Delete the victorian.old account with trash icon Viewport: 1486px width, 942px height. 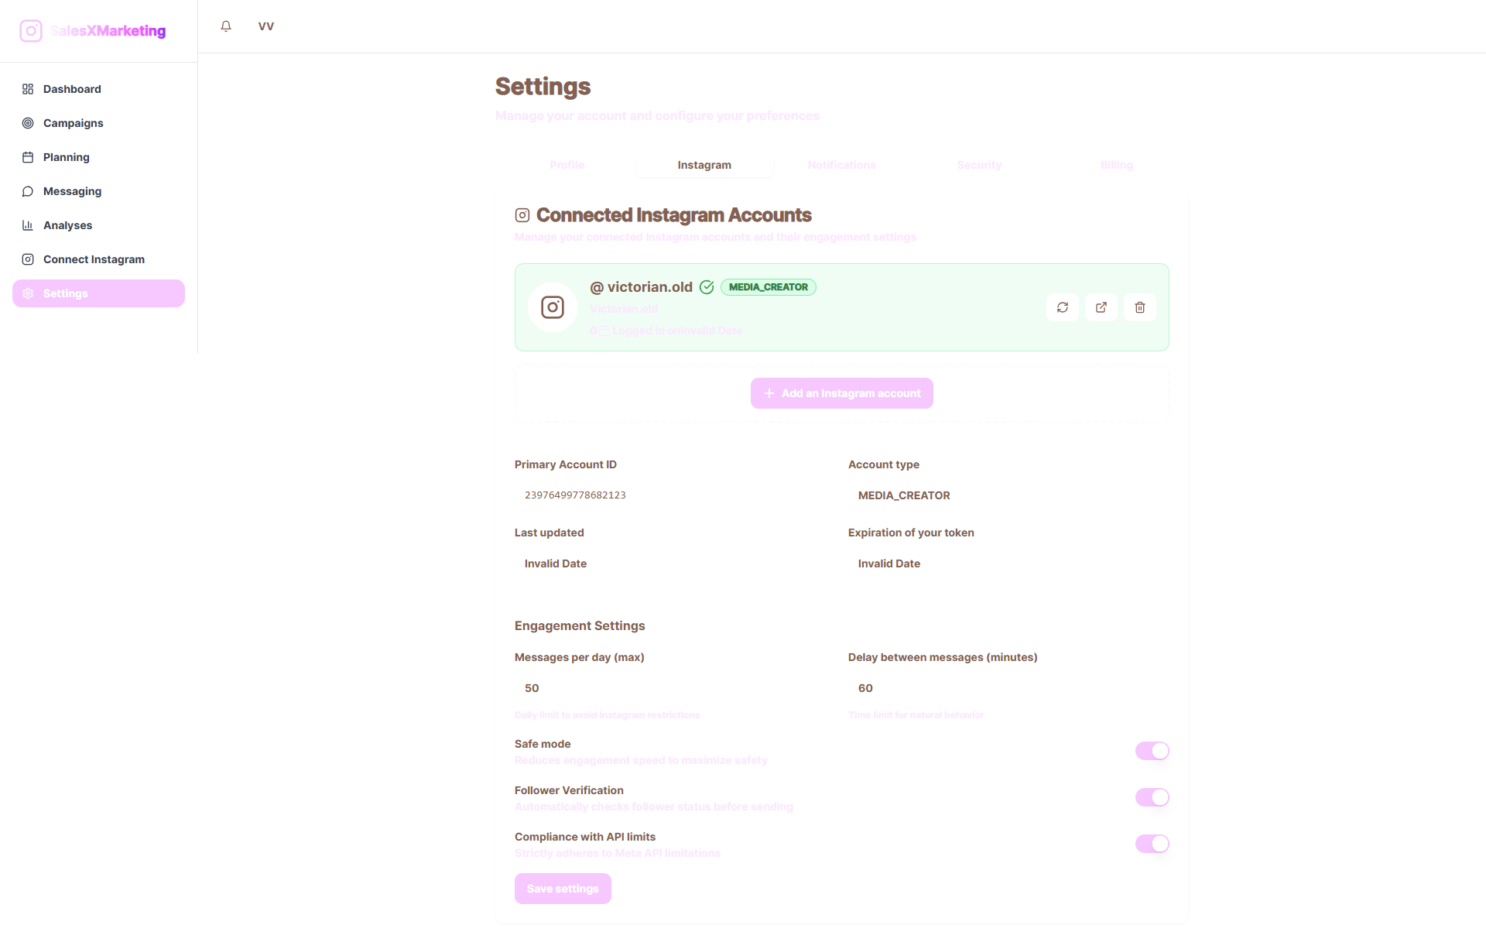coord(1140,307)
